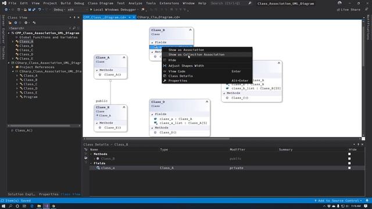Click the Class View search box
Image resolution: width=372 pixels, height=209 pixels.
click(39, 28)
